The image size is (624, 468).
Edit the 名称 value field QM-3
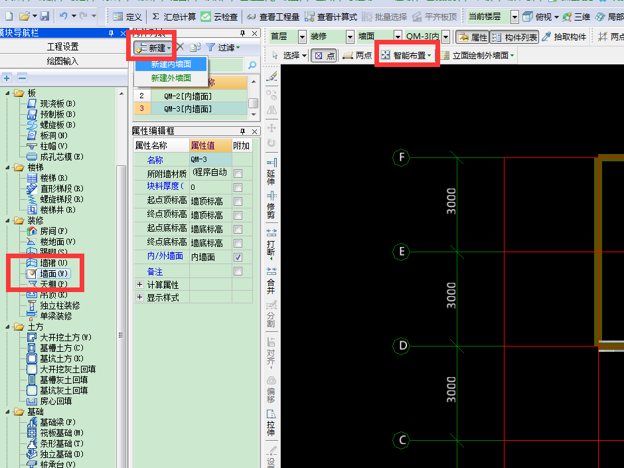[x=210, y=159]
